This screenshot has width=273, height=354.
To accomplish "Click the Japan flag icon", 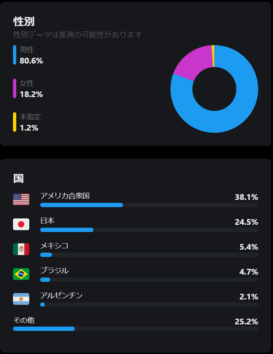I will (x=21, y=224).
